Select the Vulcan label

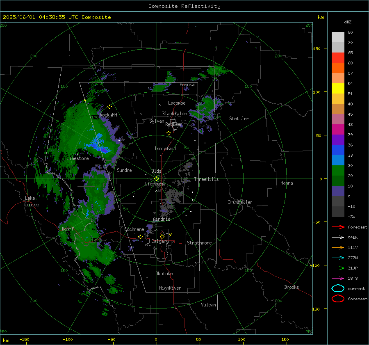pos(209,305)
